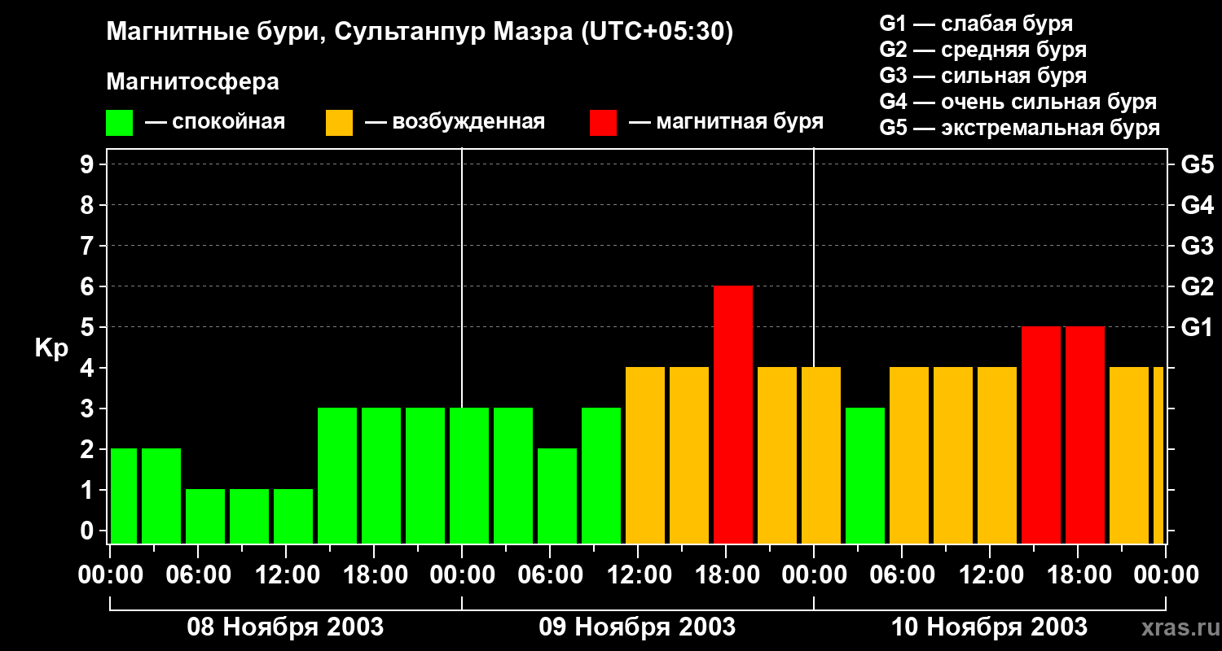Click the «10 Ноября 2003» date label

989,627
